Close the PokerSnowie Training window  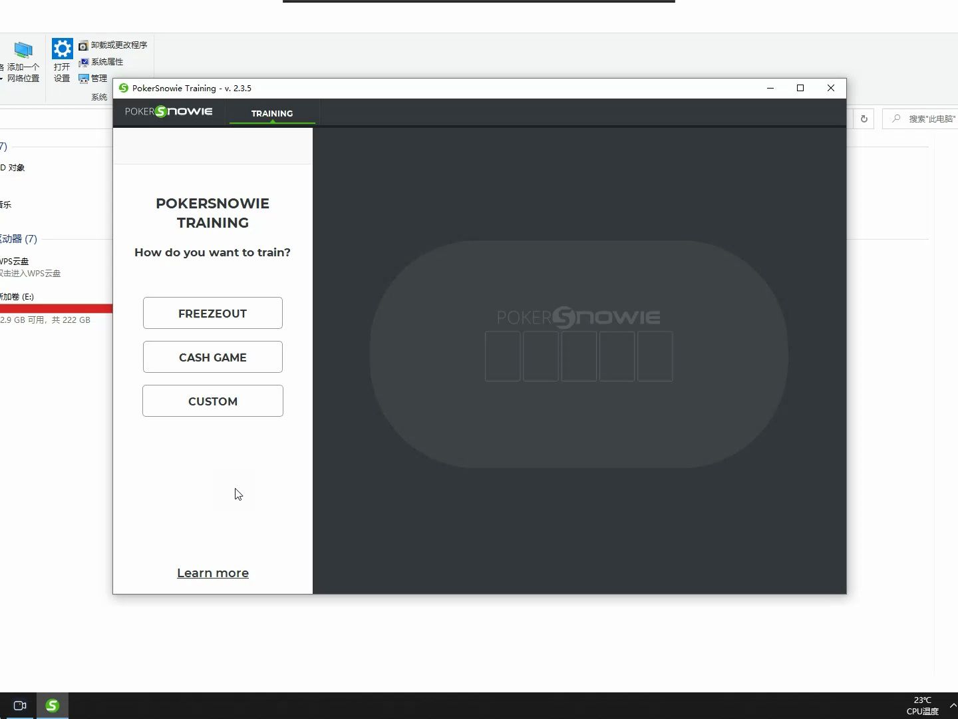(831, 88)
